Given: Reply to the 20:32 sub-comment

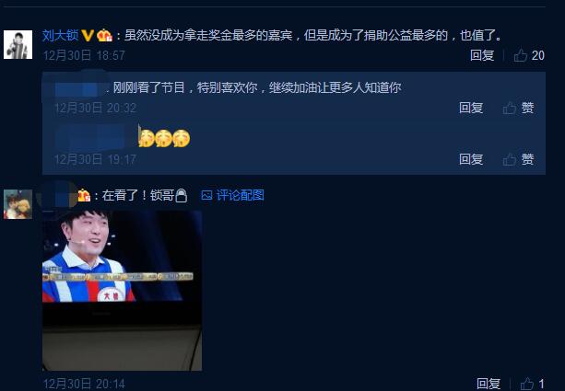Looking at the screenshot, I should (471, 108).
